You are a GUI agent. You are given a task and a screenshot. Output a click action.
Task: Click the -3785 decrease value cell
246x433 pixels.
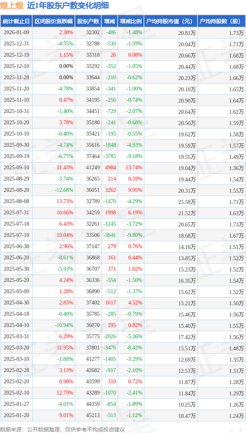tap(109, 157)
